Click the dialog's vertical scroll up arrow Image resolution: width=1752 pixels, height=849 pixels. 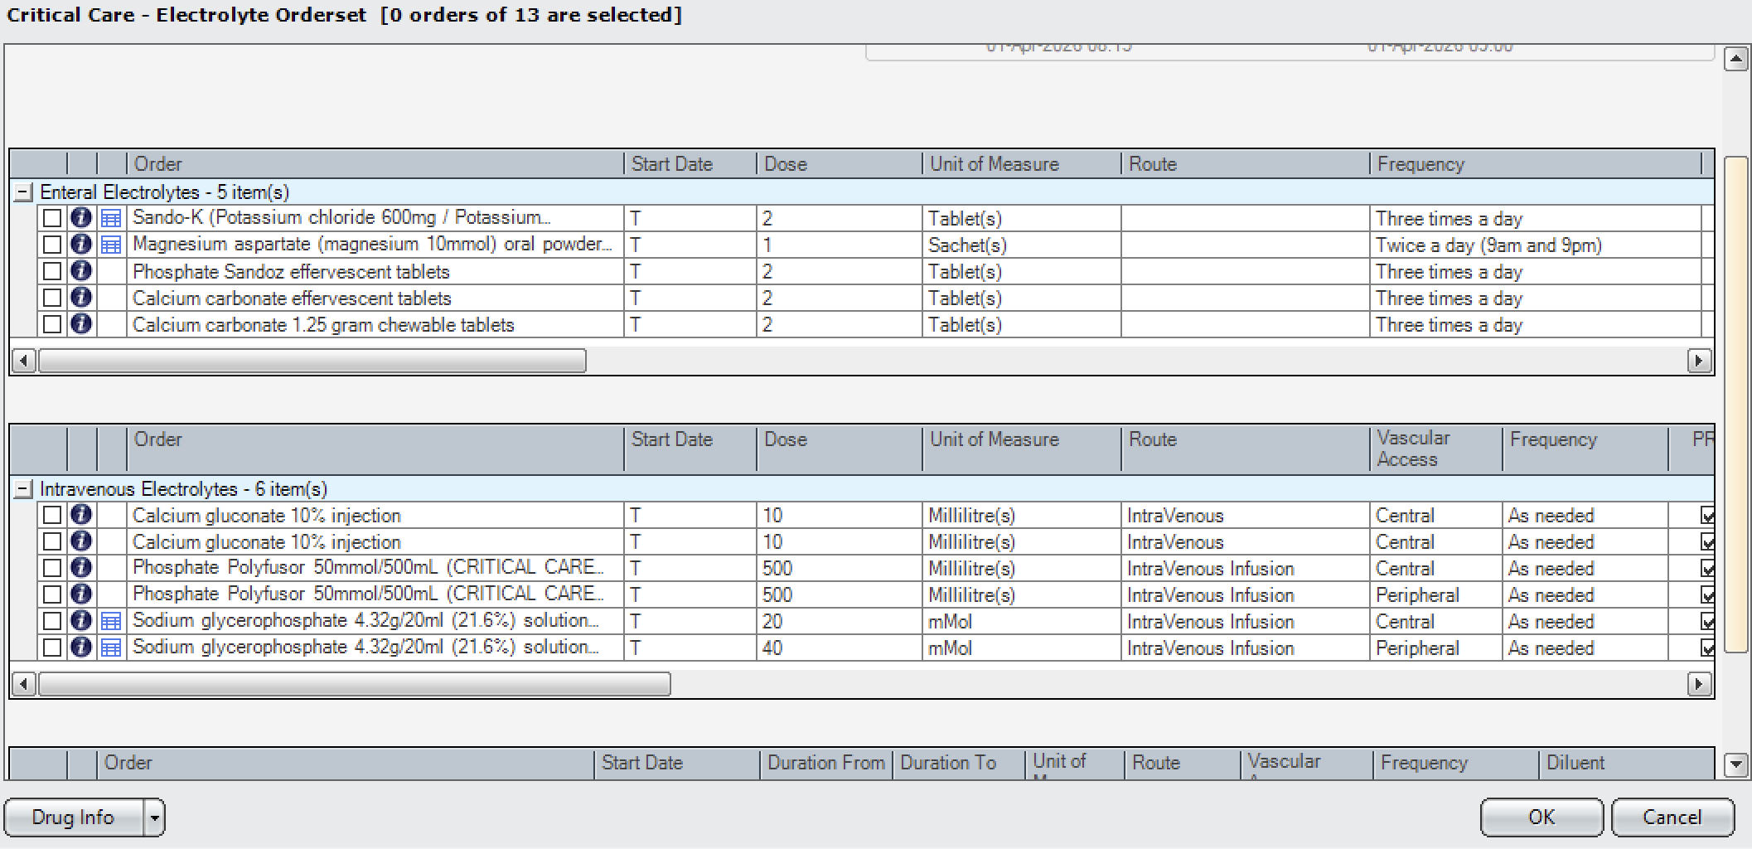(x=1735, y=59)
